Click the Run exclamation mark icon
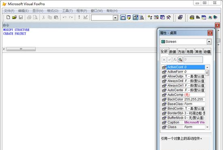 79,17
